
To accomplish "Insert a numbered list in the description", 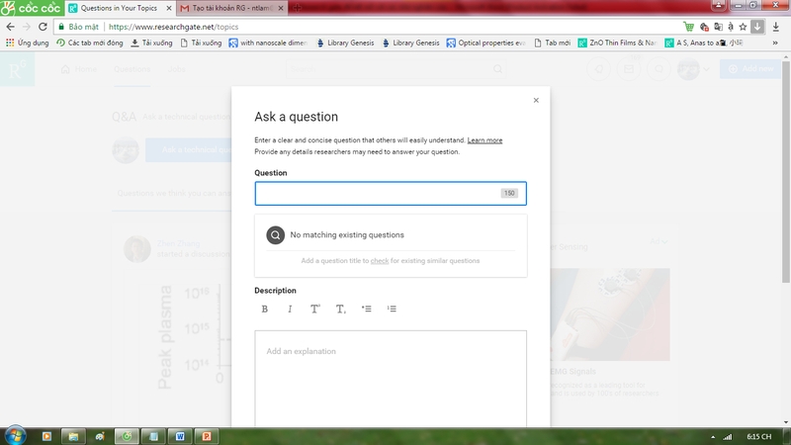I will click(x=392, y=309).
